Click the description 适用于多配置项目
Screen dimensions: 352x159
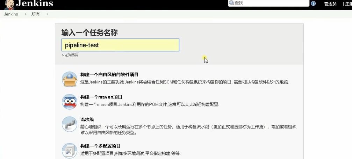[x=130, y=154]
